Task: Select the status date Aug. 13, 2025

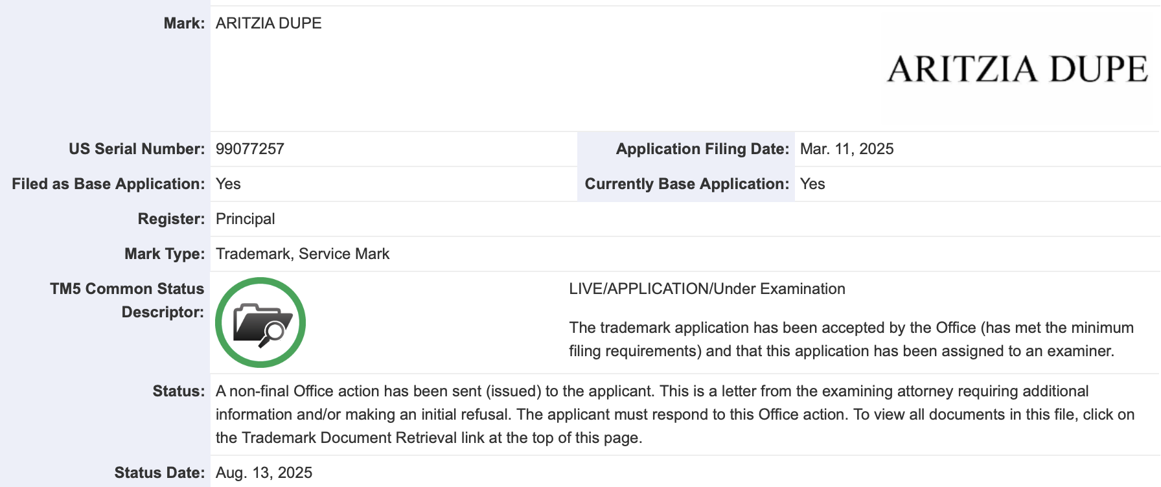Action: [264, 473]
